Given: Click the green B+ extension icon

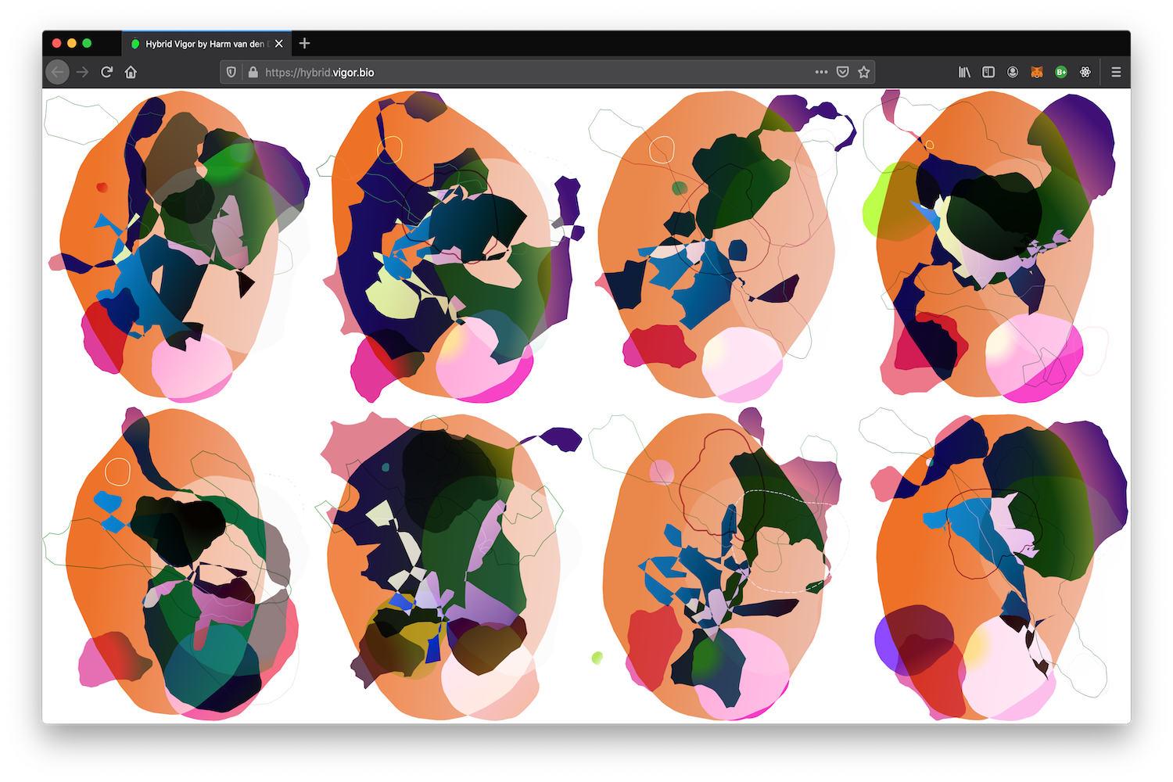Looking at the screenshot, I should click(1061, 72).
